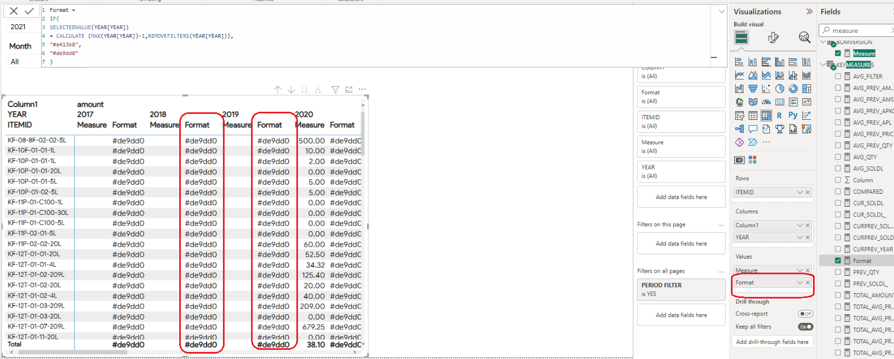894x359 pixels.
Task: Select the R script visual
Action: coord(780,116)
